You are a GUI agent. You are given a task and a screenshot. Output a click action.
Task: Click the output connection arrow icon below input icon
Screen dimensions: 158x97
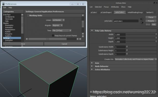[x=142, y=23]
